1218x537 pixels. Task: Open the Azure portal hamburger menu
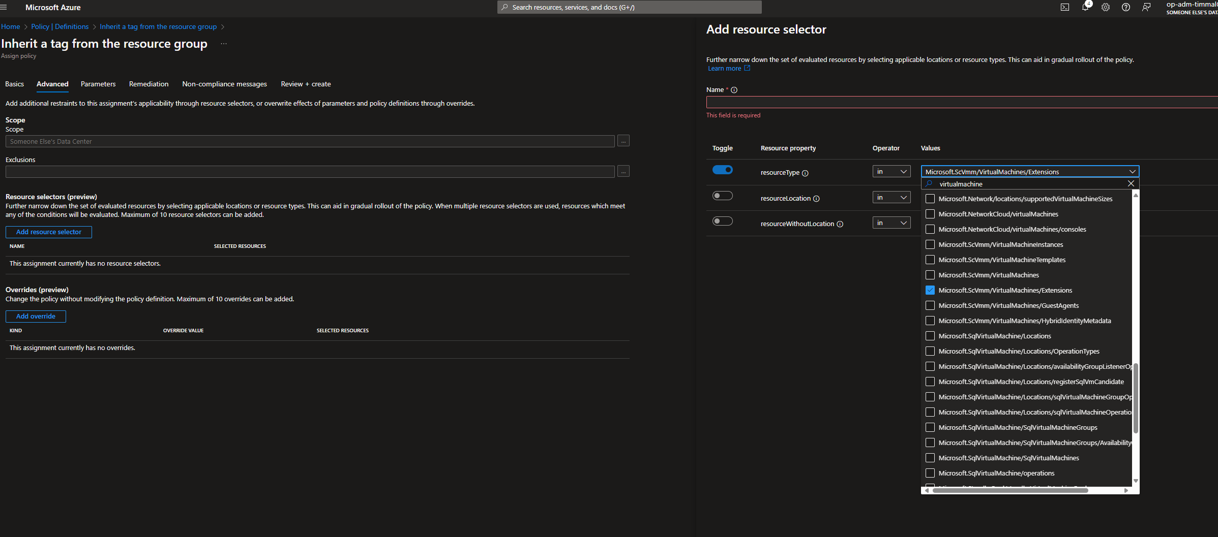tap(4, 7)
